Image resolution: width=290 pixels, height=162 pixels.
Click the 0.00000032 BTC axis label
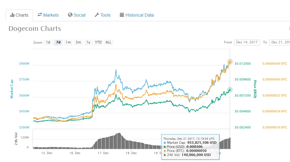[x=275, y=96]
